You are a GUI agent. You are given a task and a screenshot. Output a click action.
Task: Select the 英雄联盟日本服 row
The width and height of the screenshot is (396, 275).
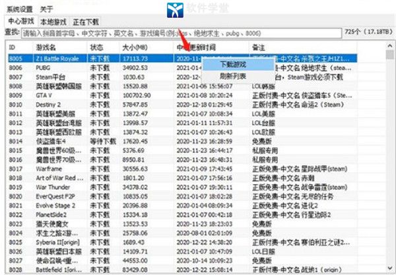182,251
